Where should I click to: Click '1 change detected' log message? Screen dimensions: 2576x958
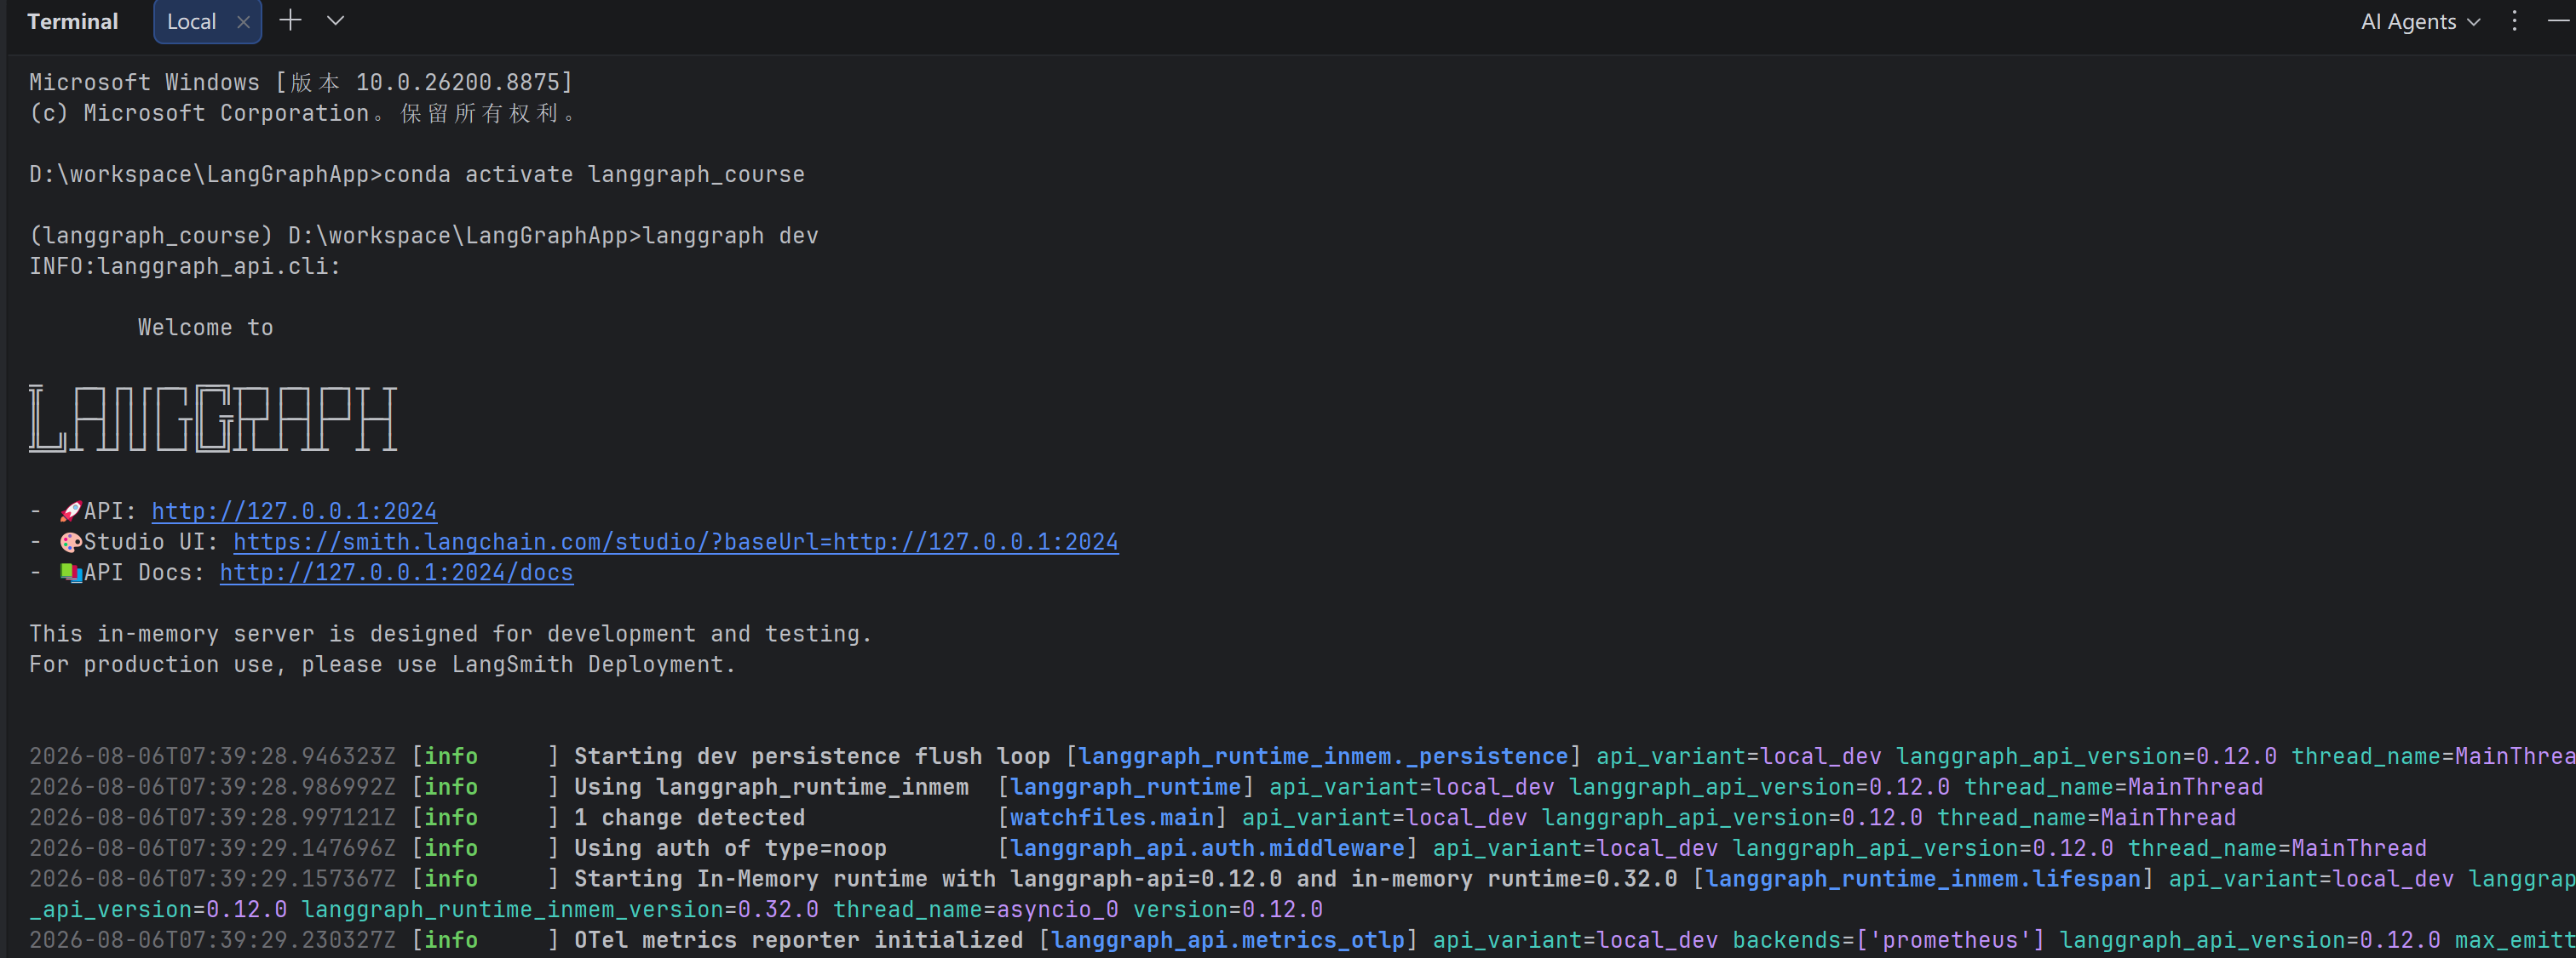(x=689, y=818)
